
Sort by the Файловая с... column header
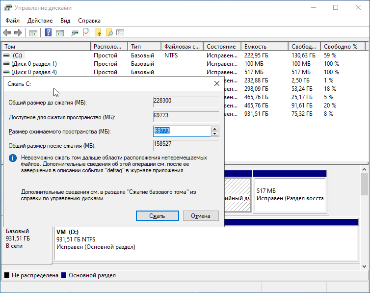click(x=183, y=47)
